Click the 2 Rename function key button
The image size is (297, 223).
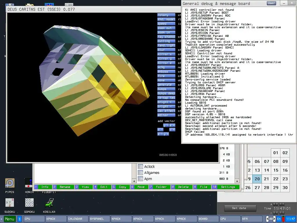(x=63, y=187)
